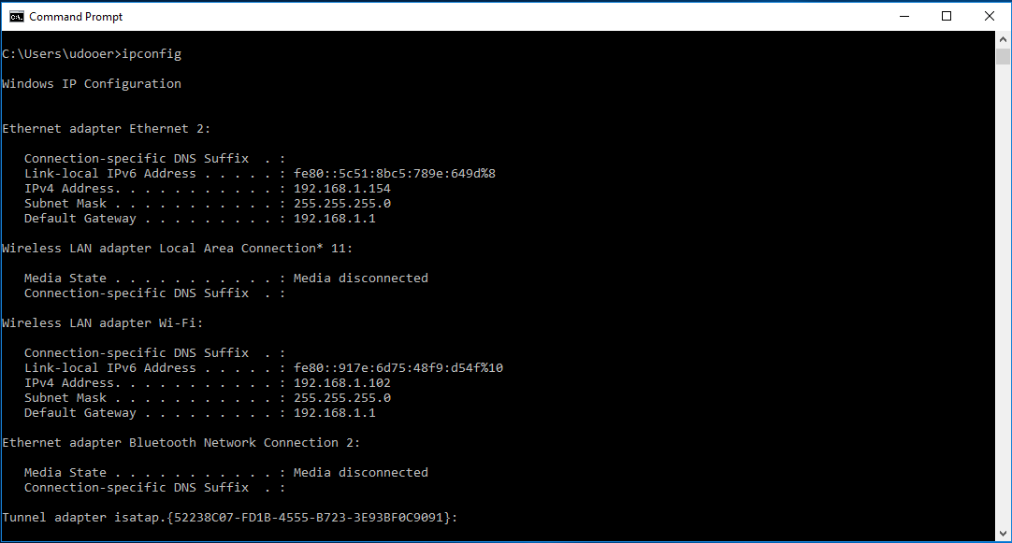Viewport: 1012px width, 543px height.
Task: Click 'Wireless LAN adapter Wi-Fi:' heading
Action: point(103,323)
